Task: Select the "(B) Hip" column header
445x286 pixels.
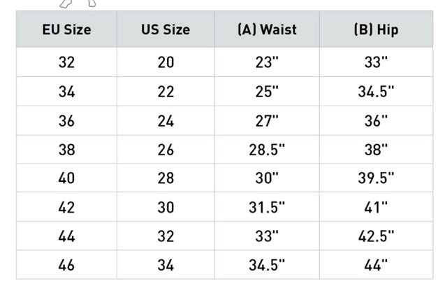Action: 376,30
